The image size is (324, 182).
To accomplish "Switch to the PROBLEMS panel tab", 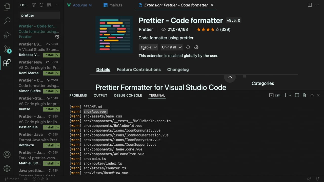I will click(x=78, y=96).
